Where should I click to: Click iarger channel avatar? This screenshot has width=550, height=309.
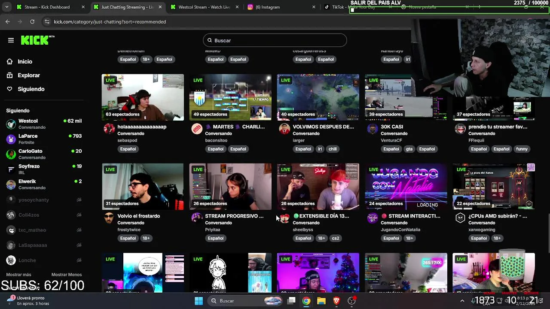[284, 129]
